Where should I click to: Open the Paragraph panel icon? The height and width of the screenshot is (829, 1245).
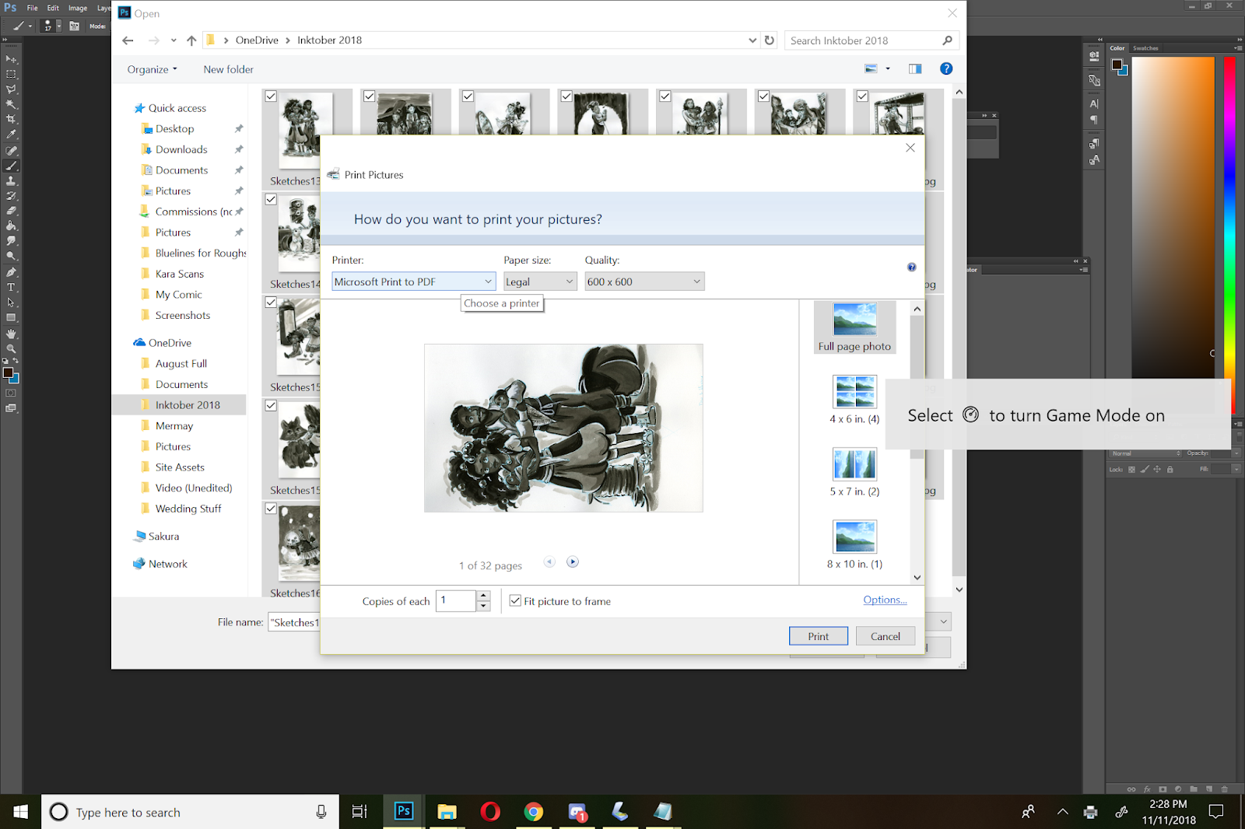(x=1094, y=120)
